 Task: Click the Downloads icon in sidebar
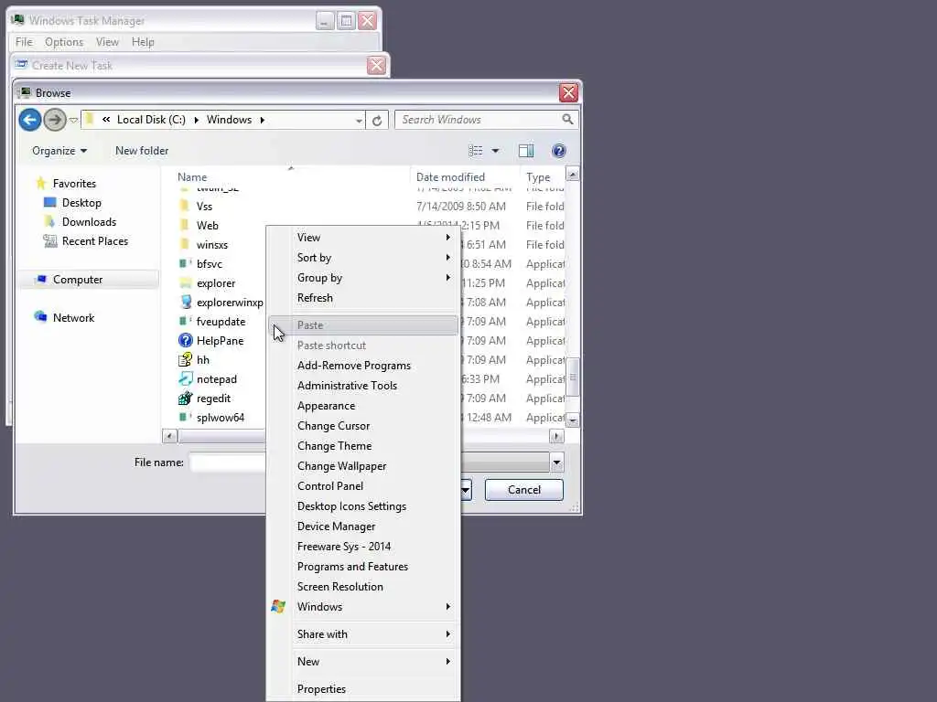click(50, 221)
